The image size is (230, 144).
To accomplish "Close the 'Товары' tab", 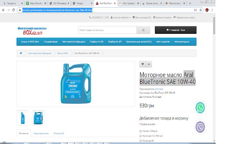I will coord(92,3).
